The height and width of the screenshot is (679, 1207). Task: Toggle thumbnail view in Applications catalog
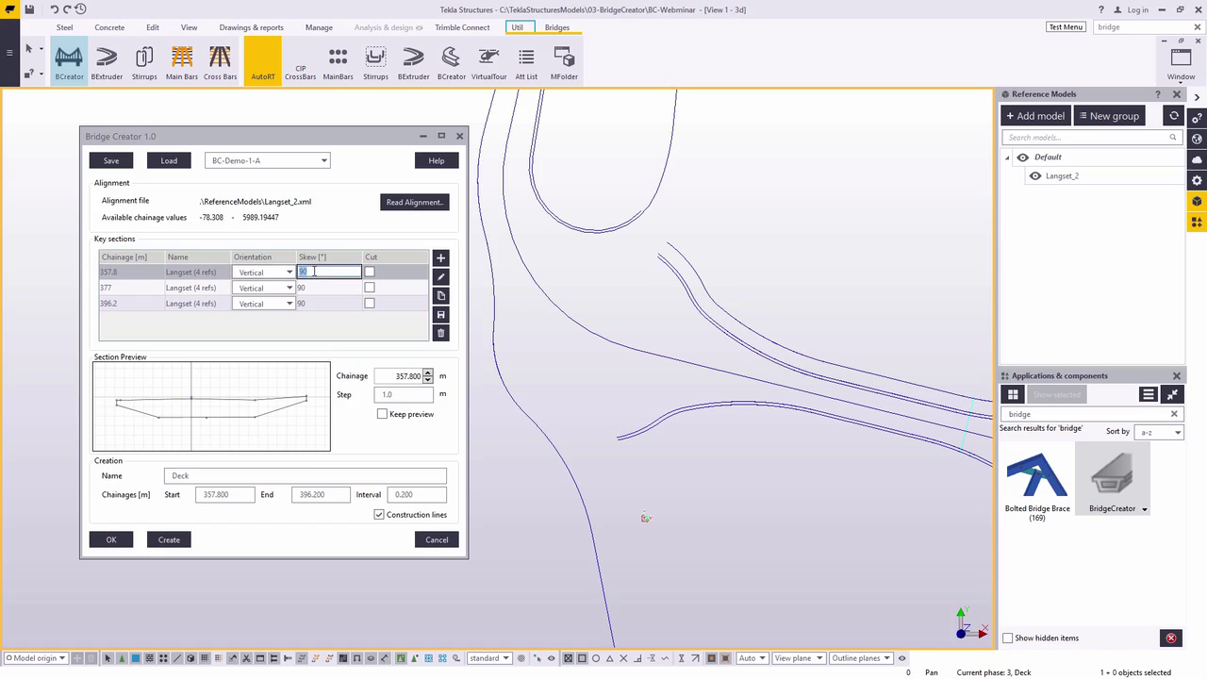tap(1013, 394)
